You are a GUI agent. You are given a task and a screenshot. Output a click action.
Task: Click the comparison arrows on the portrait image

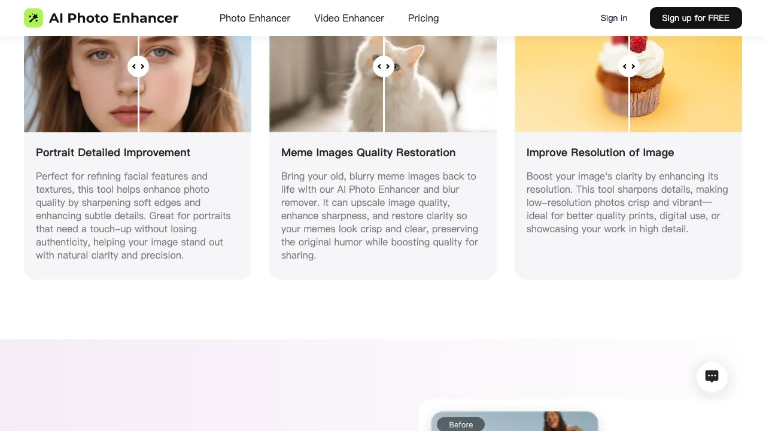pyautogui.click(x=138, y=66)
